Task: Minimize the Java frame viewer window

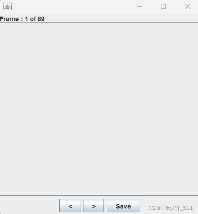Action: click(139, 6)
